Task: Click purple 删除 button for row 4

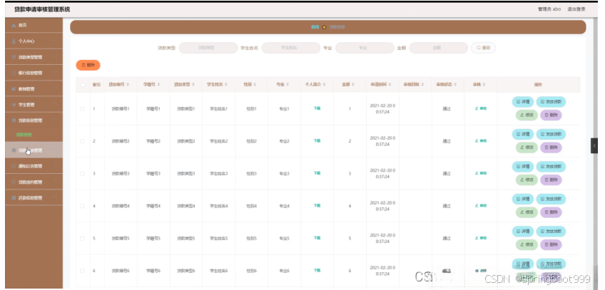Action: (551, 212)
